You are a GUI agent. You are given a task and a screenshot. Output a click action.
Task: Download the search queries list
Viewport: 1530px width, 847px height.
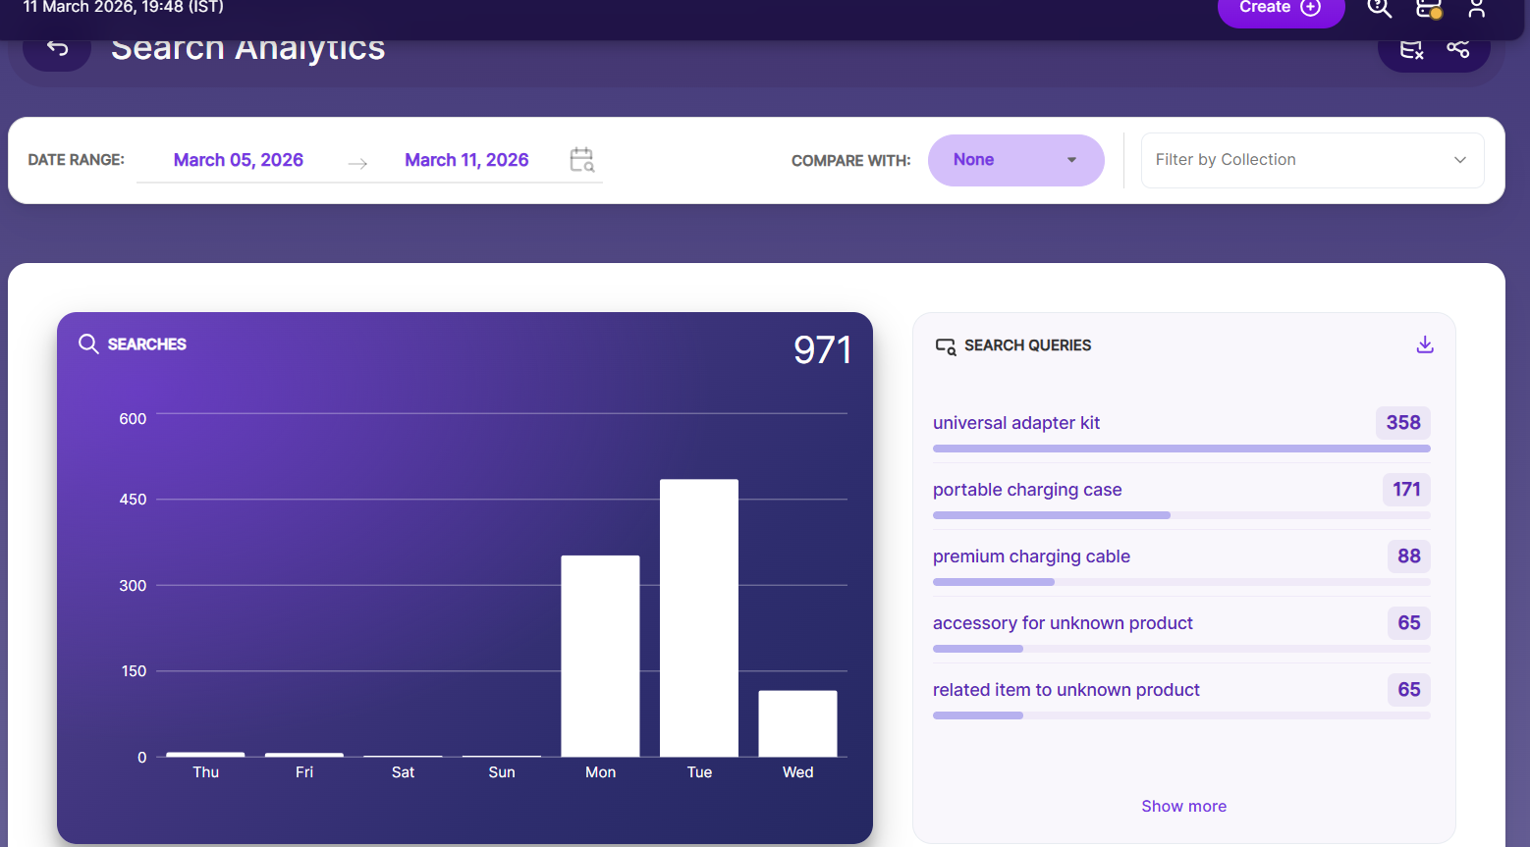coord(1425,344)
